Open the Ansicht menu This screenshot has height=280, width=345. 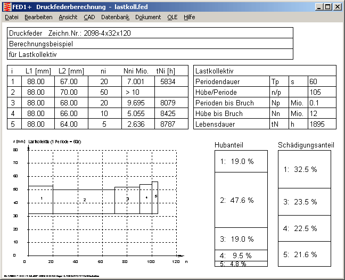(68, 17)
